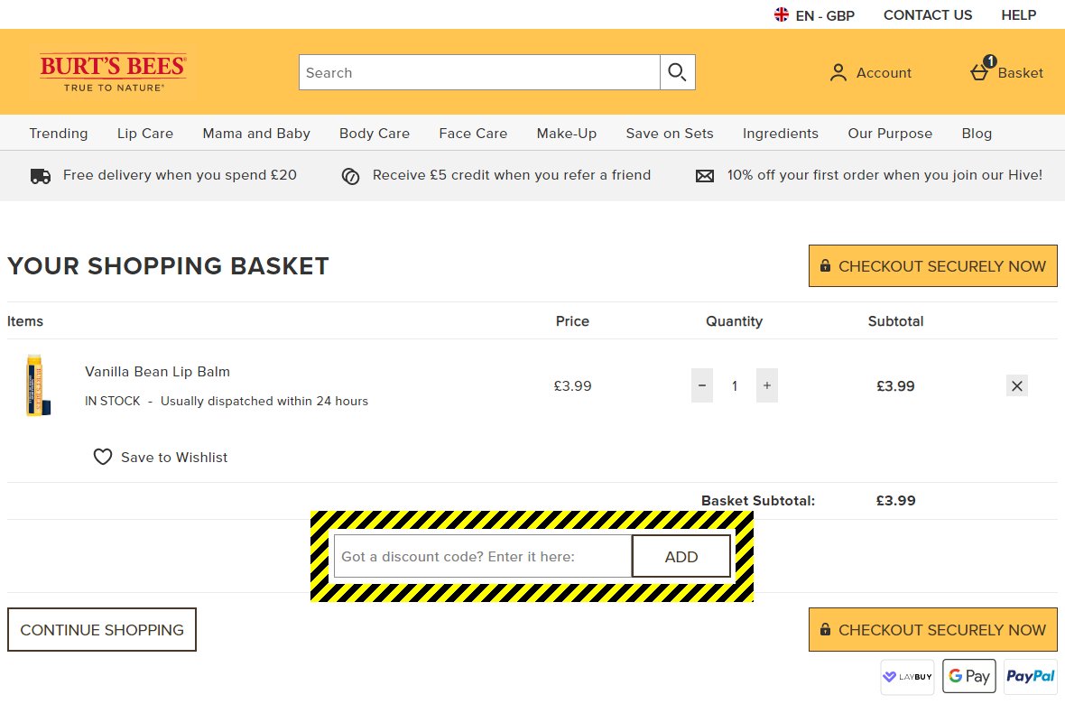Increase quantity with the plus button

click(767, 385)
